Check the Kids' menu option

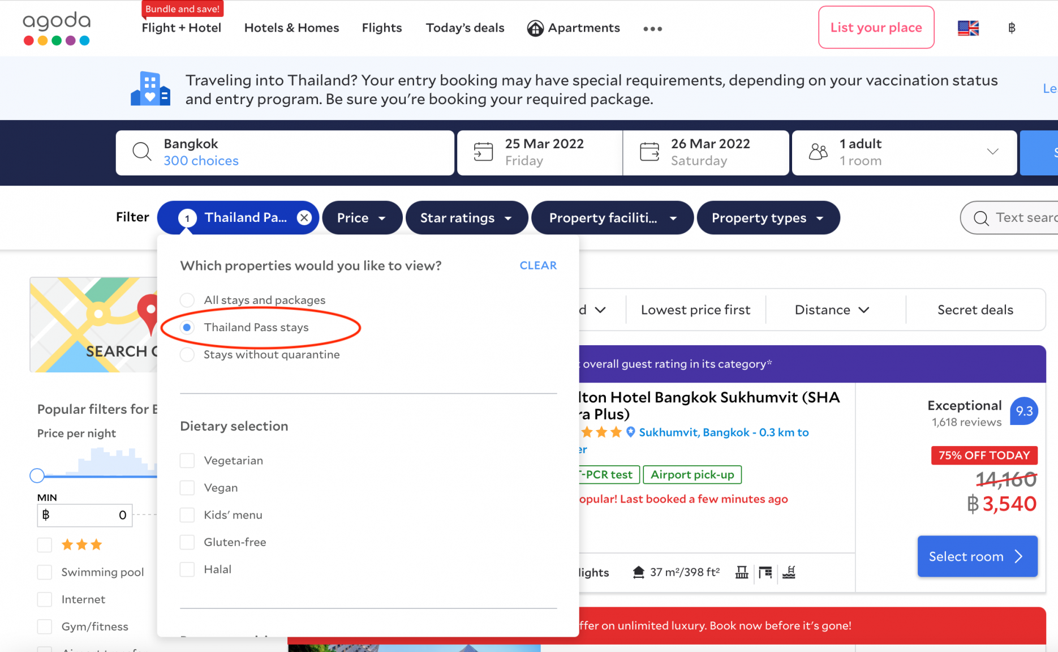pyautogui.click(x=187, y=514)
